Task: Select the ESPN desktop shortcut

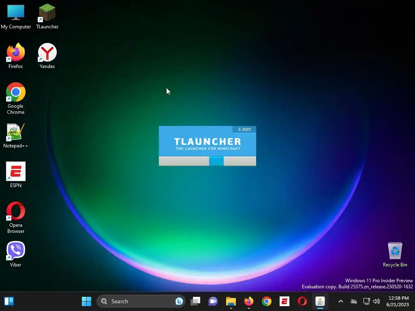Action: 16,175
